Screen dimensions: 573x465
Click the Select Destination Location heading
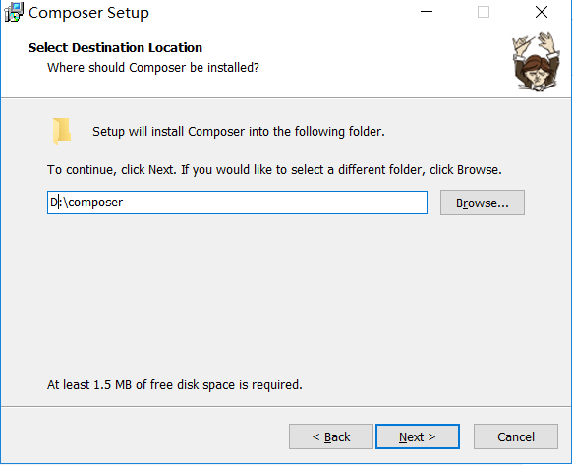pyautogui.click(x=115, y=48)
